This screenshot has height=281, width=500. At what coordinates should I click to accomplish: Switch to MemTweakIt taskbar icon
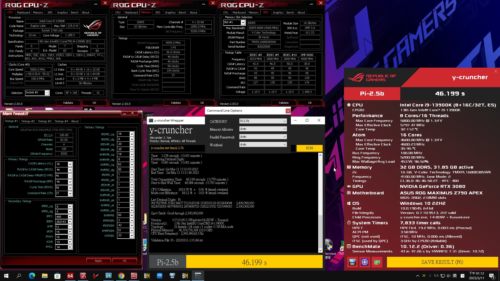click(x=83, y=276)
